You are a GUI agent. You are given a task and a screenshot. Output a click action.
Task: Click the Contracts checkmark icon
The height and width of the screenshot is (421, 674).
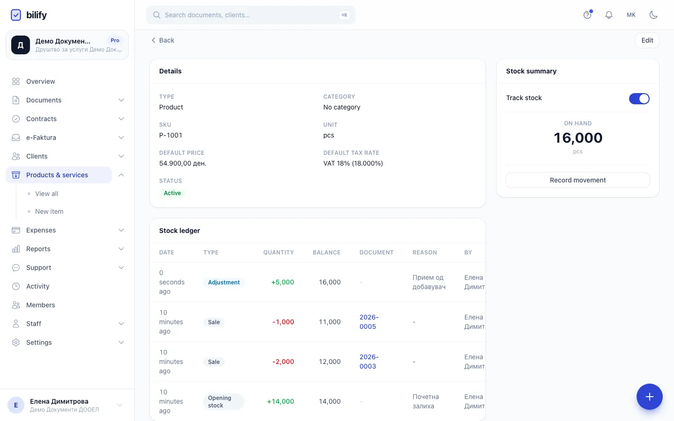[16, 119]
